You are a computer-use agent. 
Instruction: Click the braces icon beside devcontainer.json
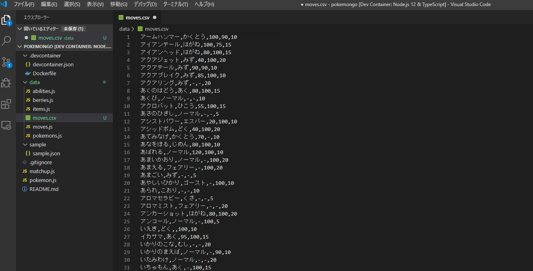(x=28, y=64)
